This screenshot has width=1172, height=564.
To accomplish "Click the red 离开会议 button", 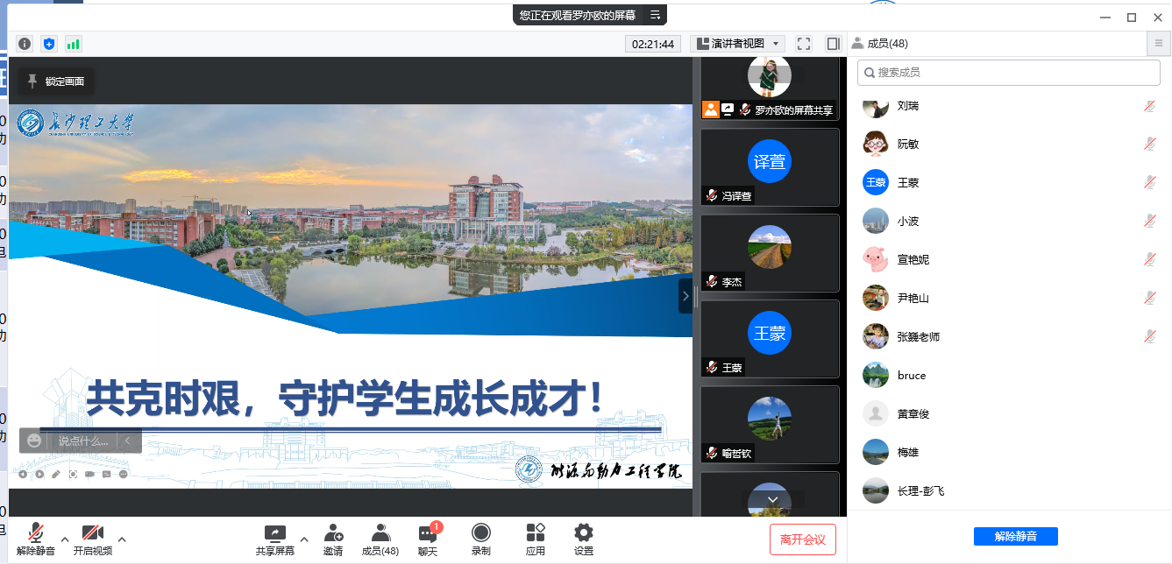I will (803, 539).
